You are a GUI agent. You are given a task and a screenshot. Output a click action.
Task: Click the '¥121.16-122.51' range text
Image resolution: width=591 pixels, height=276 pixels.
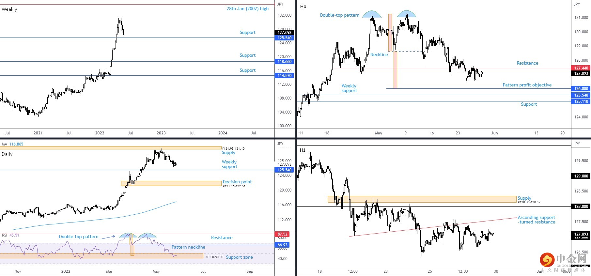coord(234,186)
